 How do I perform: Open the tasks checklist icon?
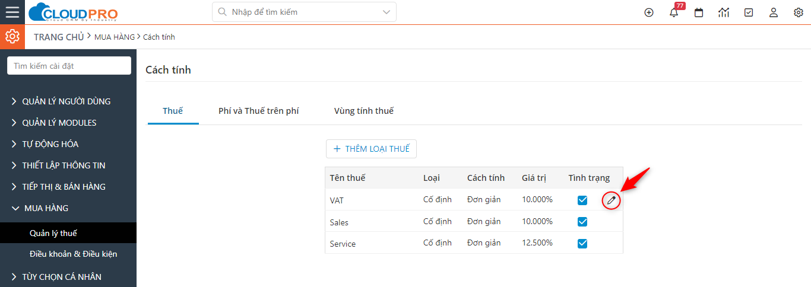749,12
